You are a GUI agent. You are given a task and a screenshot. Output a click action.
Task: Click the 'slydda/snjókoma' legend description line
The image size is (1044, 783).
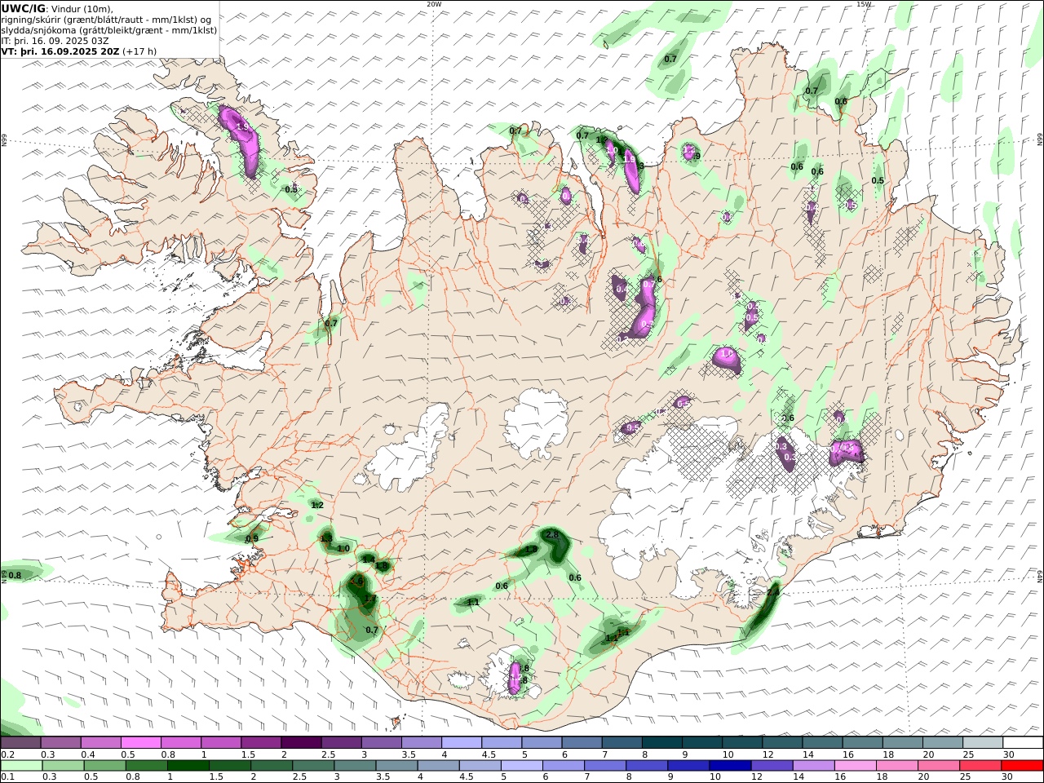[x=109, y=29]
